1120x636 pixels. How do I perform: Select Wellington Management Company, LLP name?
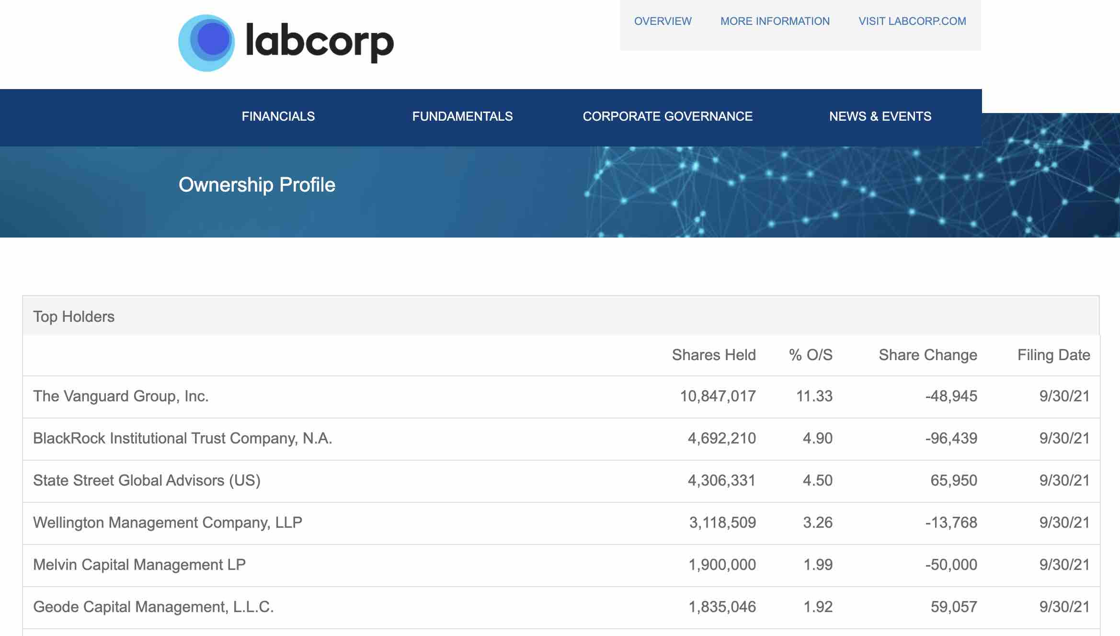(x=168, y=522)
